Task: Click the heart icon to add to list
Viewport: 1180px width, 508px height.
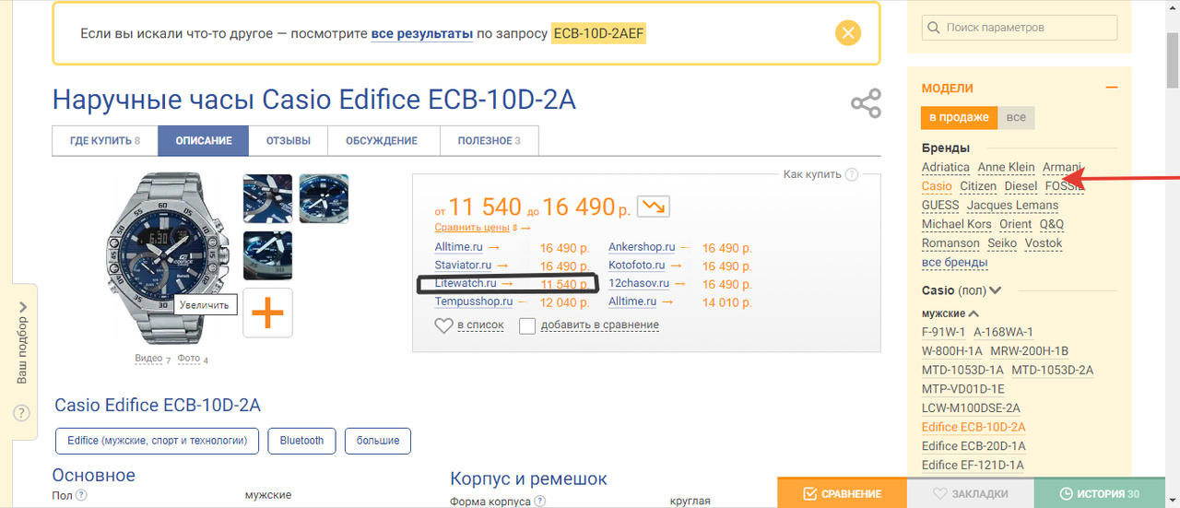Action: pos(443,325)
